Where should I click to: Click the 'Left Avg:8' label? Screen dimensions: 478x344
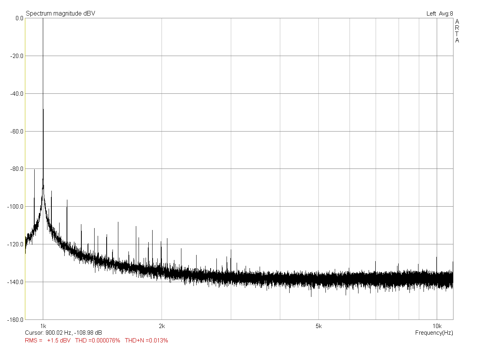click(440, 14)
